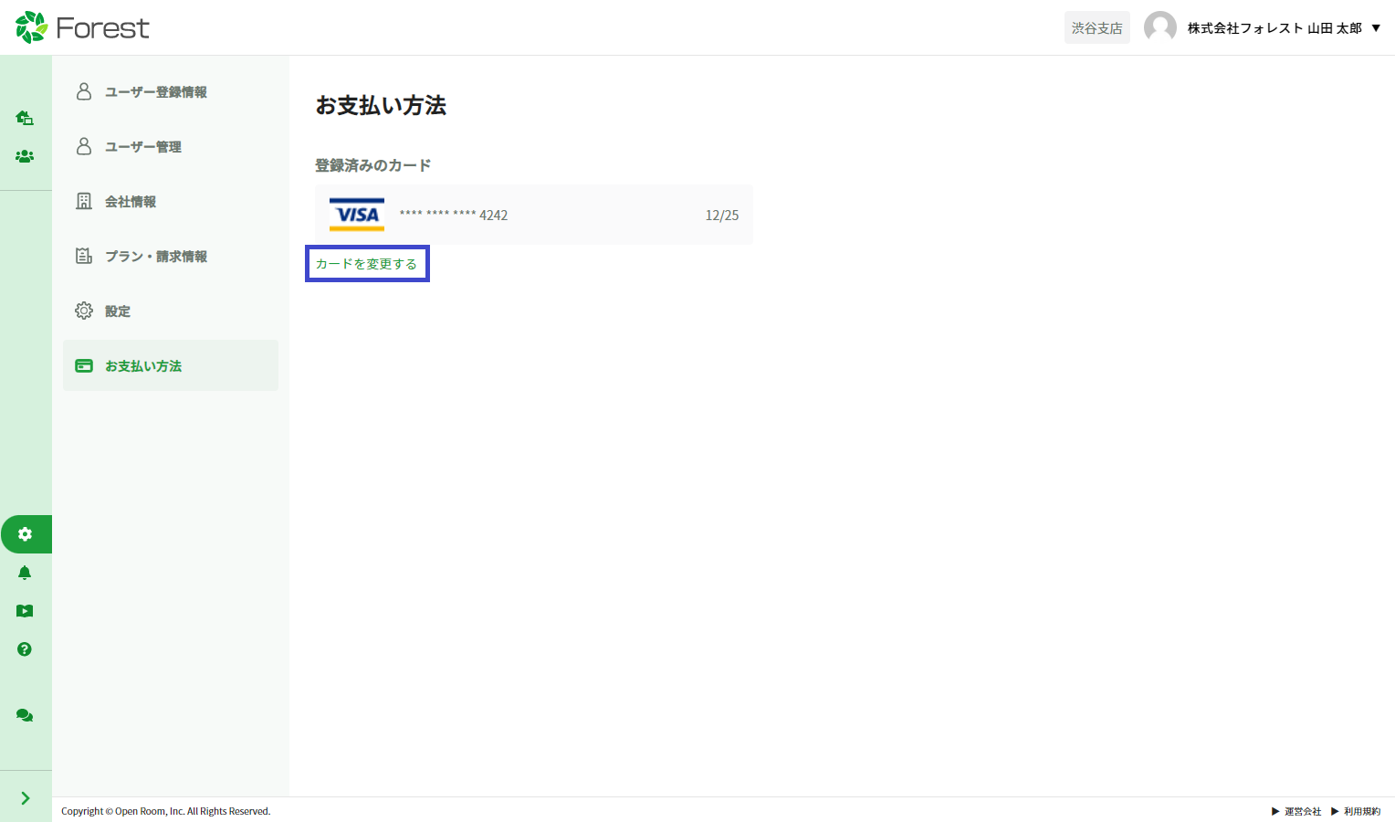Open the help question mark icon

(25, 649)
